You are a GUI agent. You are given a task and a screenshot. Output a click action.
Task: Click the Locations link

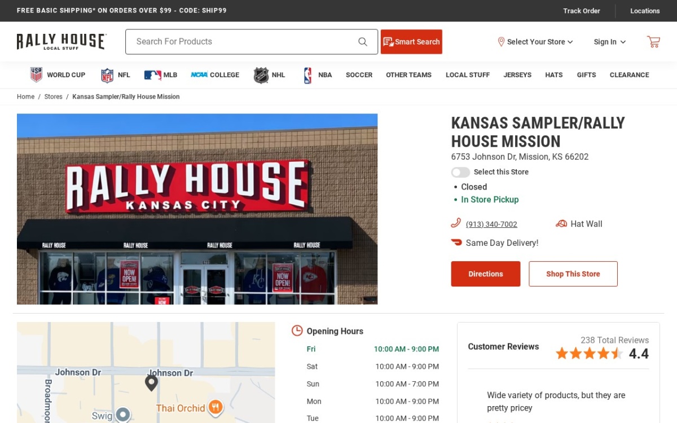click(645, 11)
